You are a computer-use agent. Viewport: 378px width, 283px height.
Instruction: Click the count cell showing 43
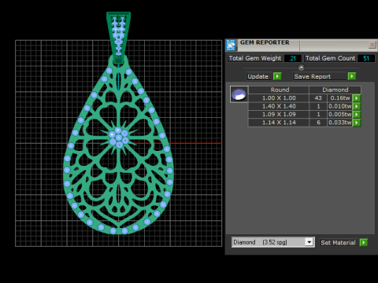(x=318, y=98)
